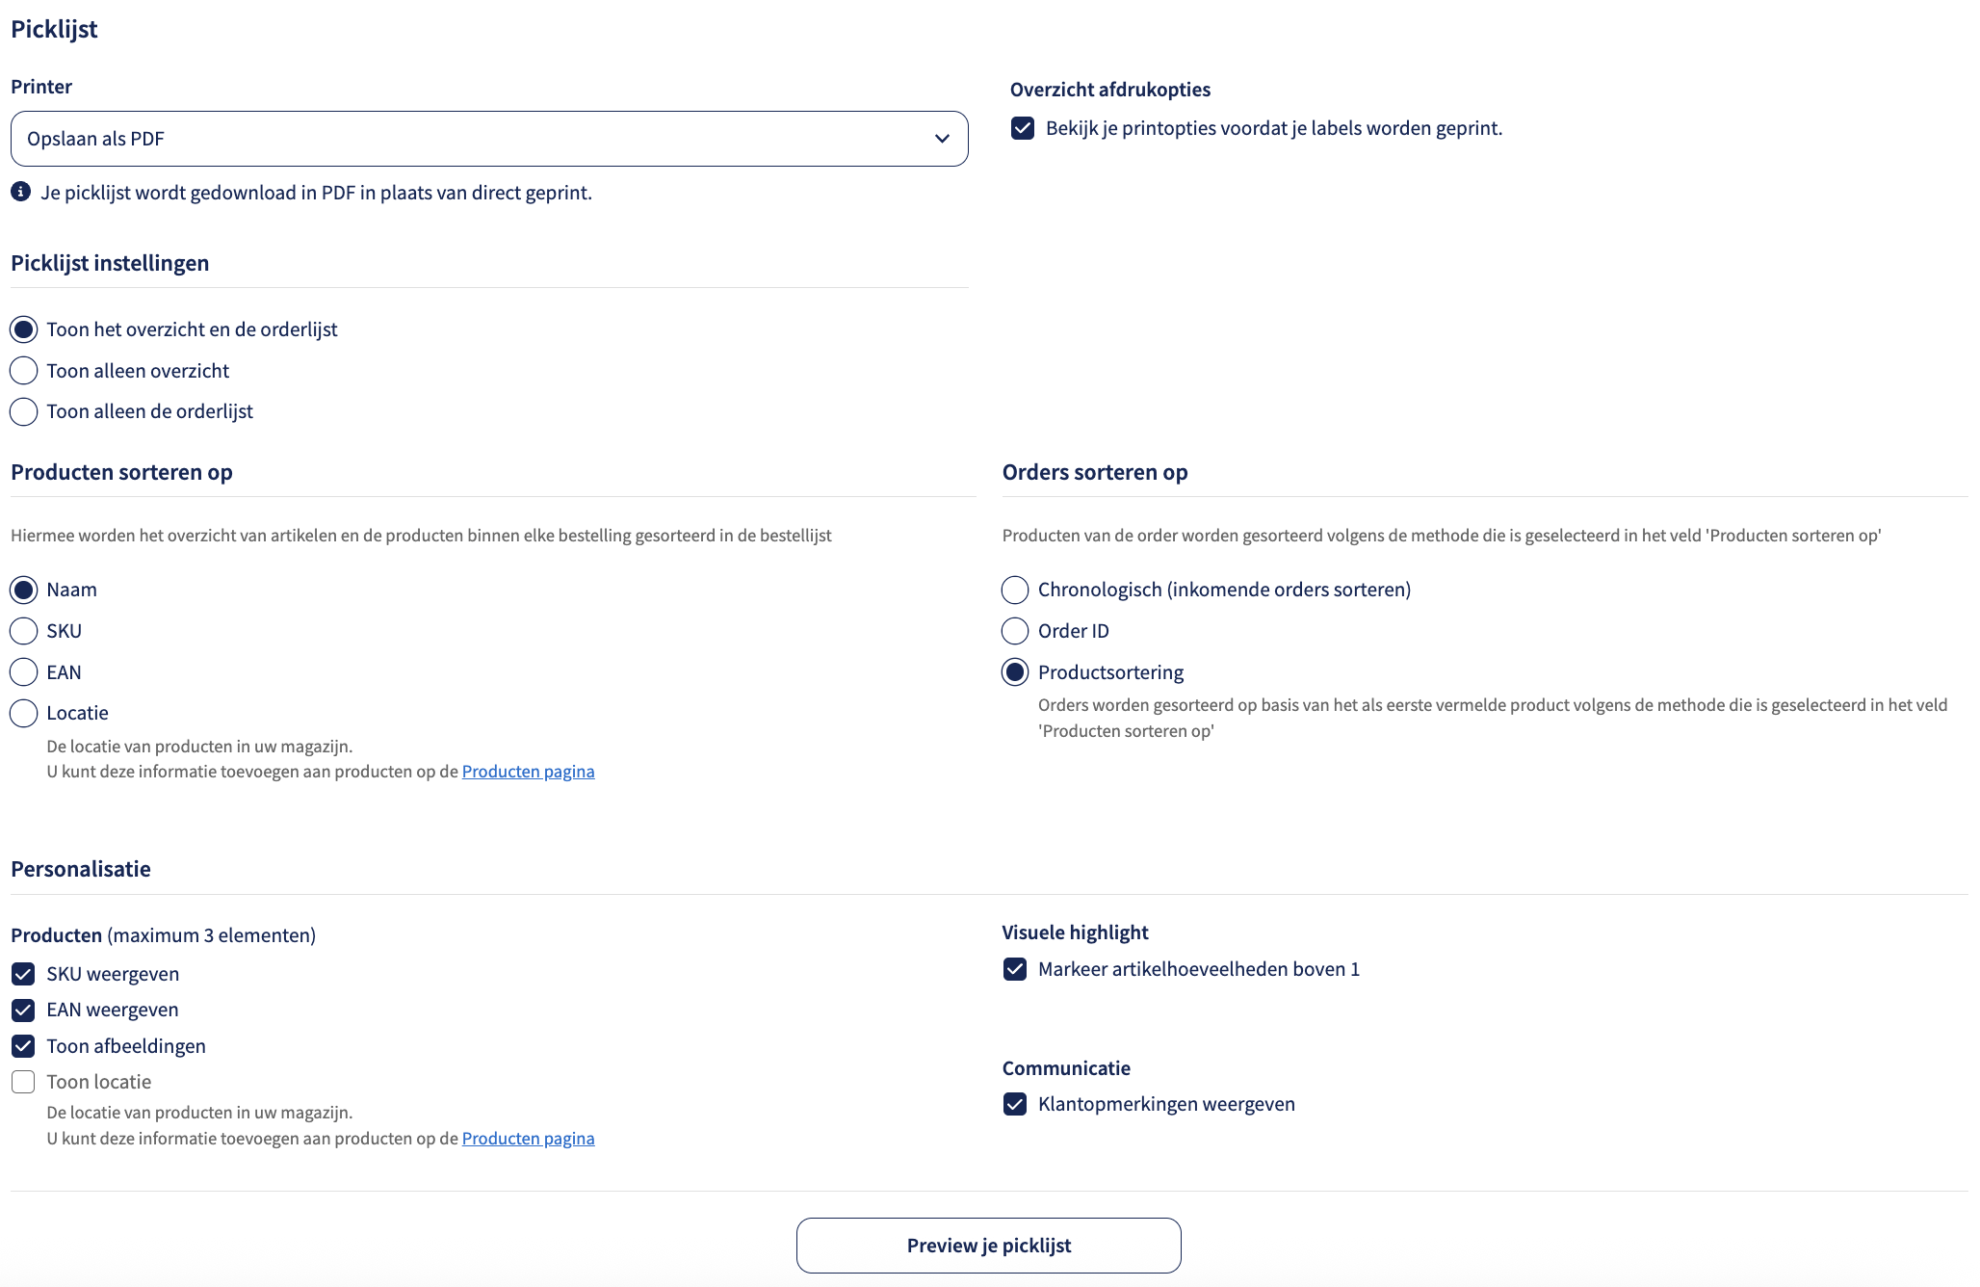Open Producten pagina link under Locatie sorting
1980x1287 pixels.
528,772
